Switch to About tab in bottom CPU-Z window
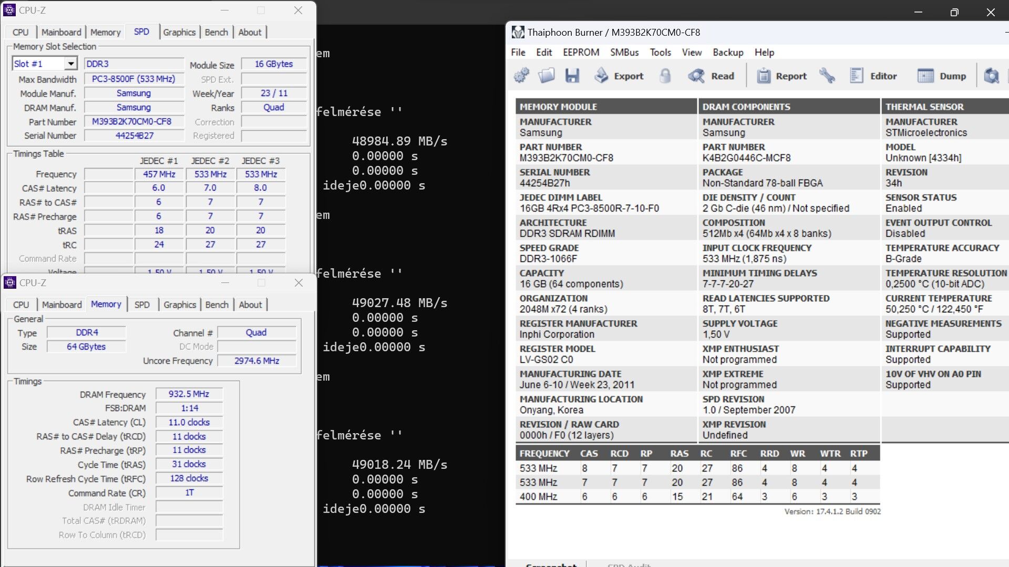 (x=250, y=304)
